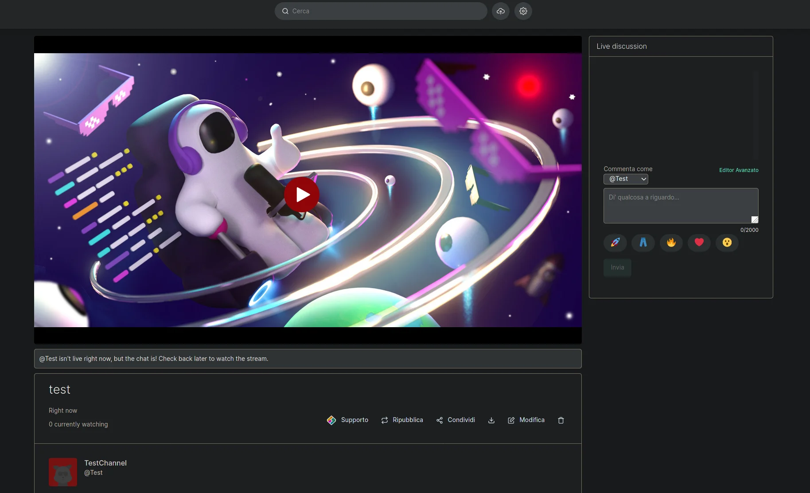Click the download arrow icon
810x493 pixels.
[x=491, y=420]
